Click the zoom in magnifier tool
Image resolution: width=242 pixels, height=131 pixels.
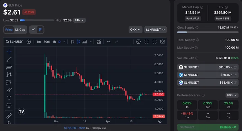[x=9, y=123]
